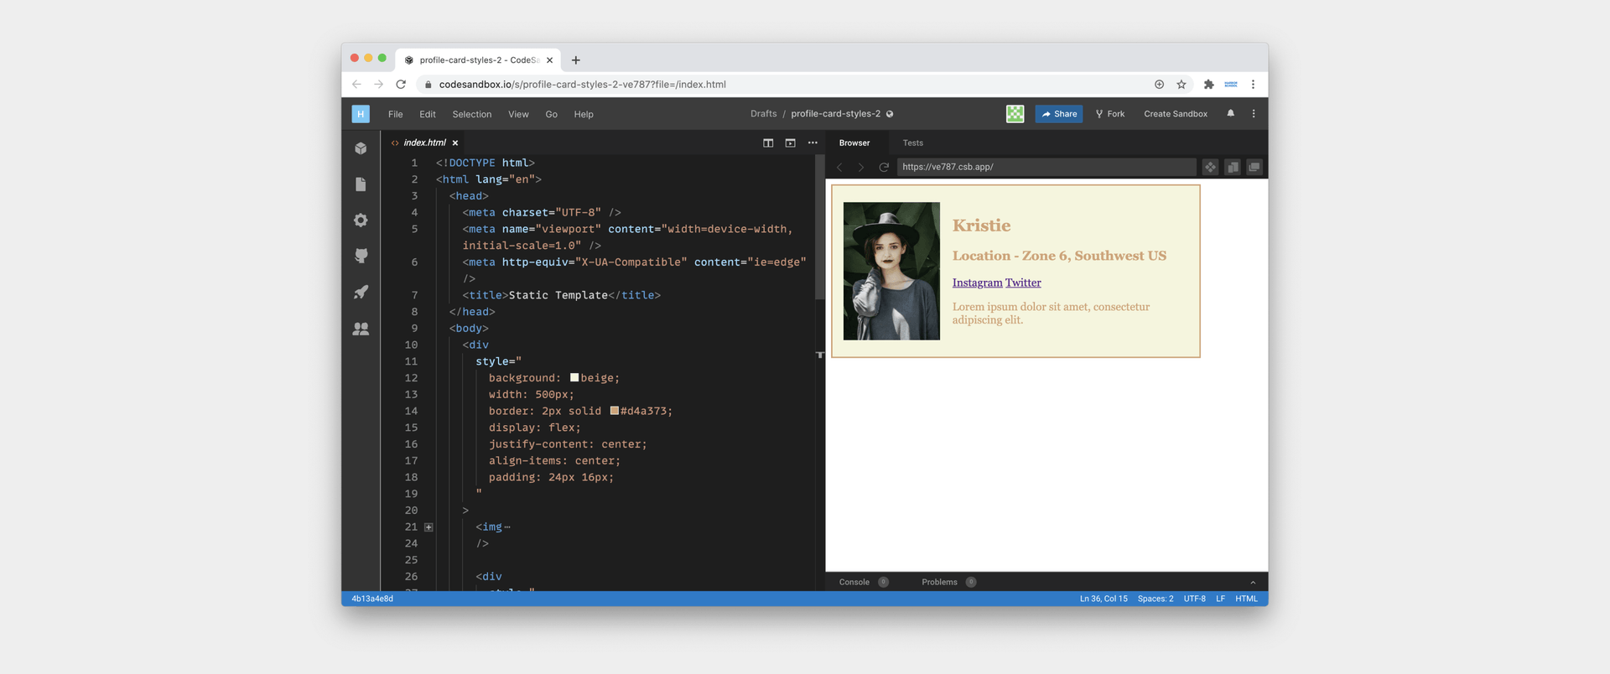The height and width of the screenshot is (674, 1610).
Task: Open the notifications bell
Action: 1231,113
